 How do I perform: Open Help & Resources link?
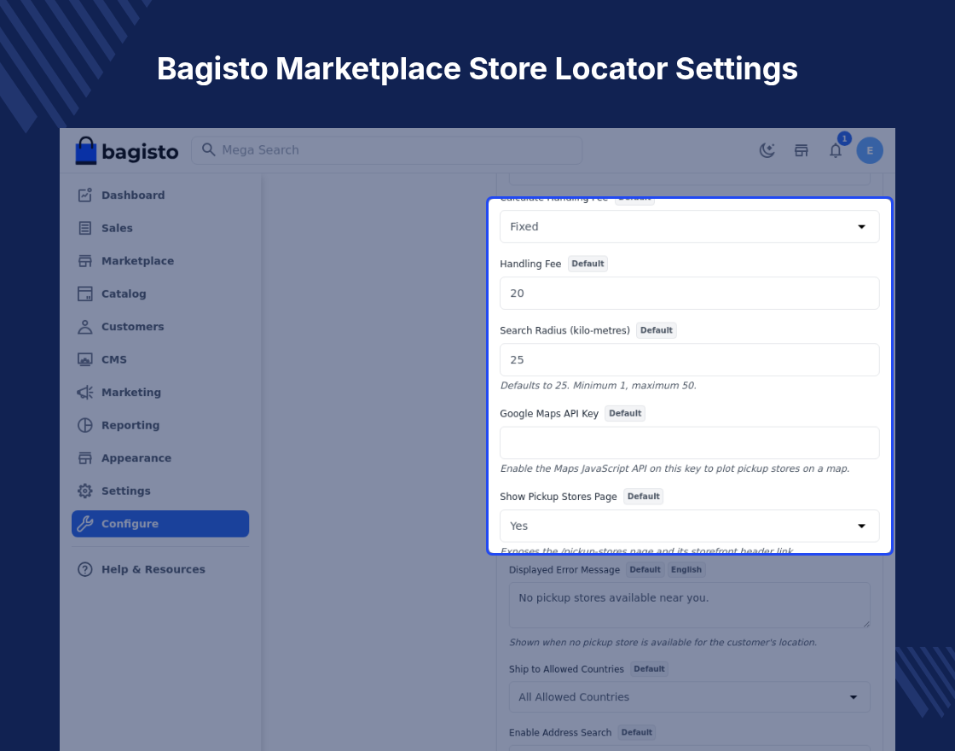click(153, 569)
